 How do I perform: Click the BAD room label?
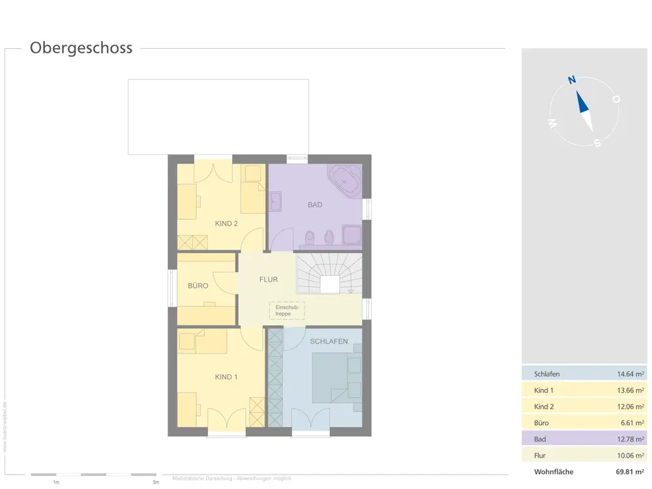coord(315,205)
